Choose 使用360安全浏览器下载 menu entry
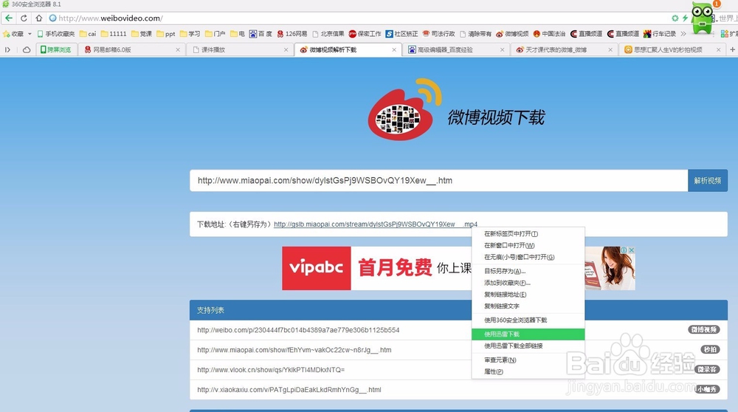 [x=528, y=320]
